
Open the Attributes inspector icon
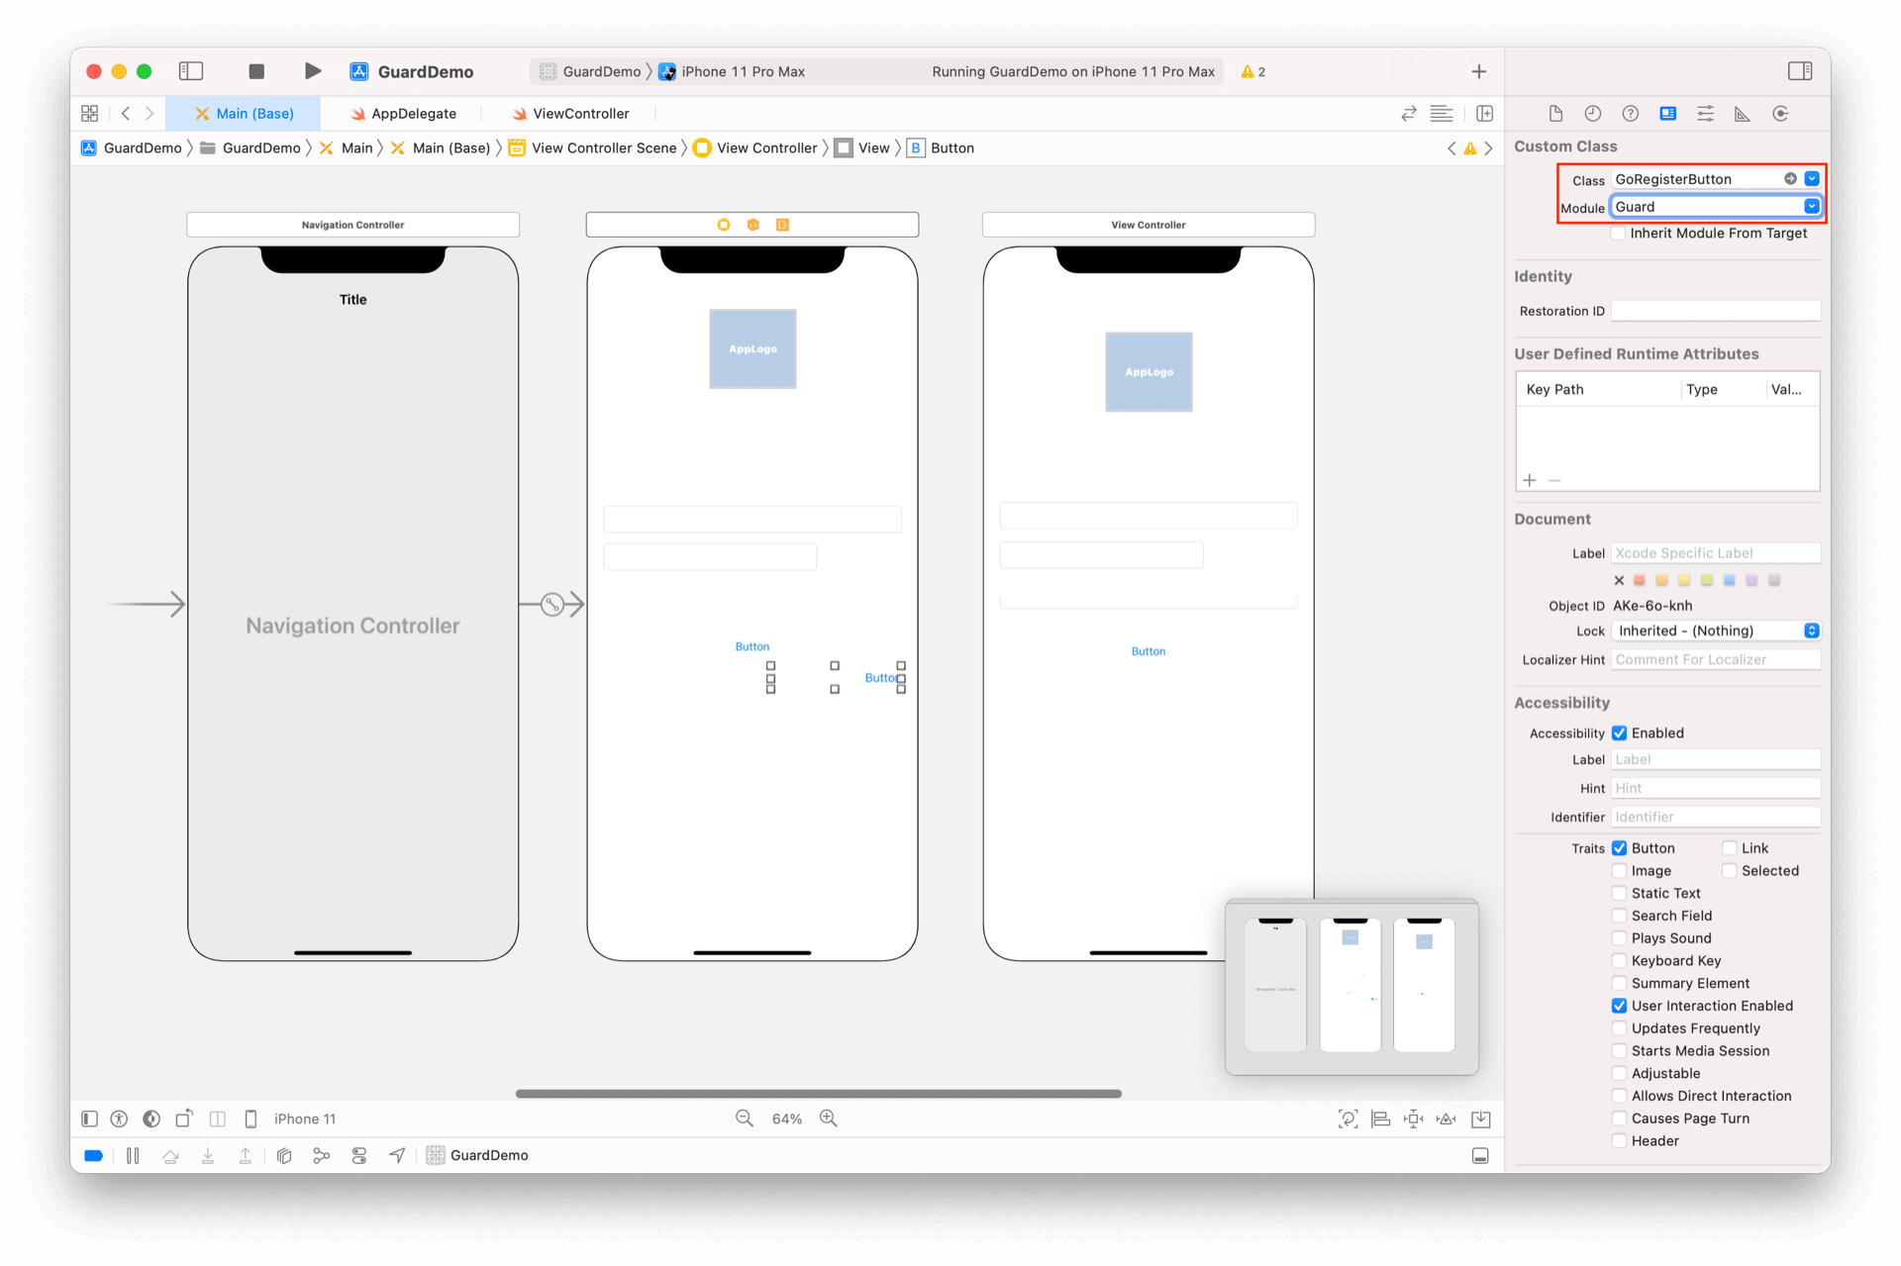point(1705,114)
